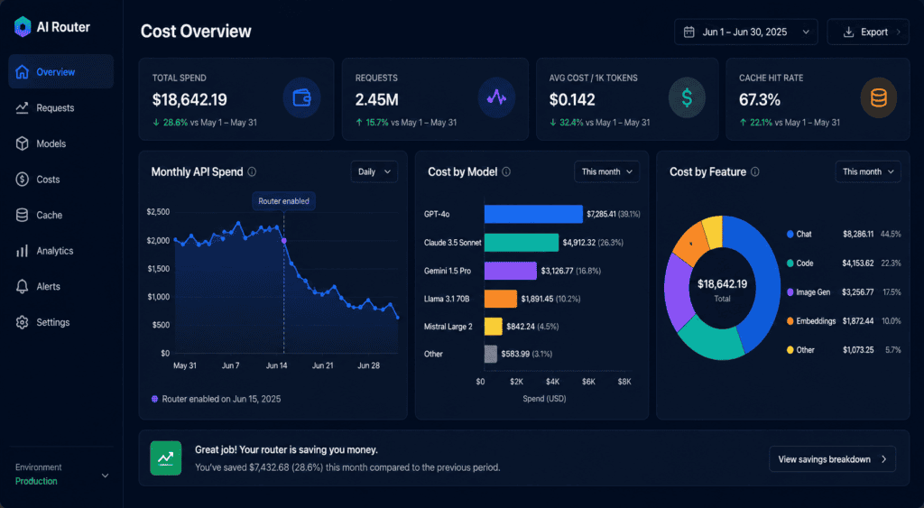Click the Alerts bell icon
The image size is (924, 508).
[22, 286]
